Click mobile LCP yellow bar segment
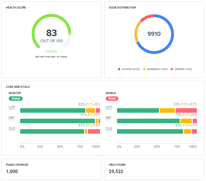The width and height of the screenshot is (206, 181). point(167,110)
